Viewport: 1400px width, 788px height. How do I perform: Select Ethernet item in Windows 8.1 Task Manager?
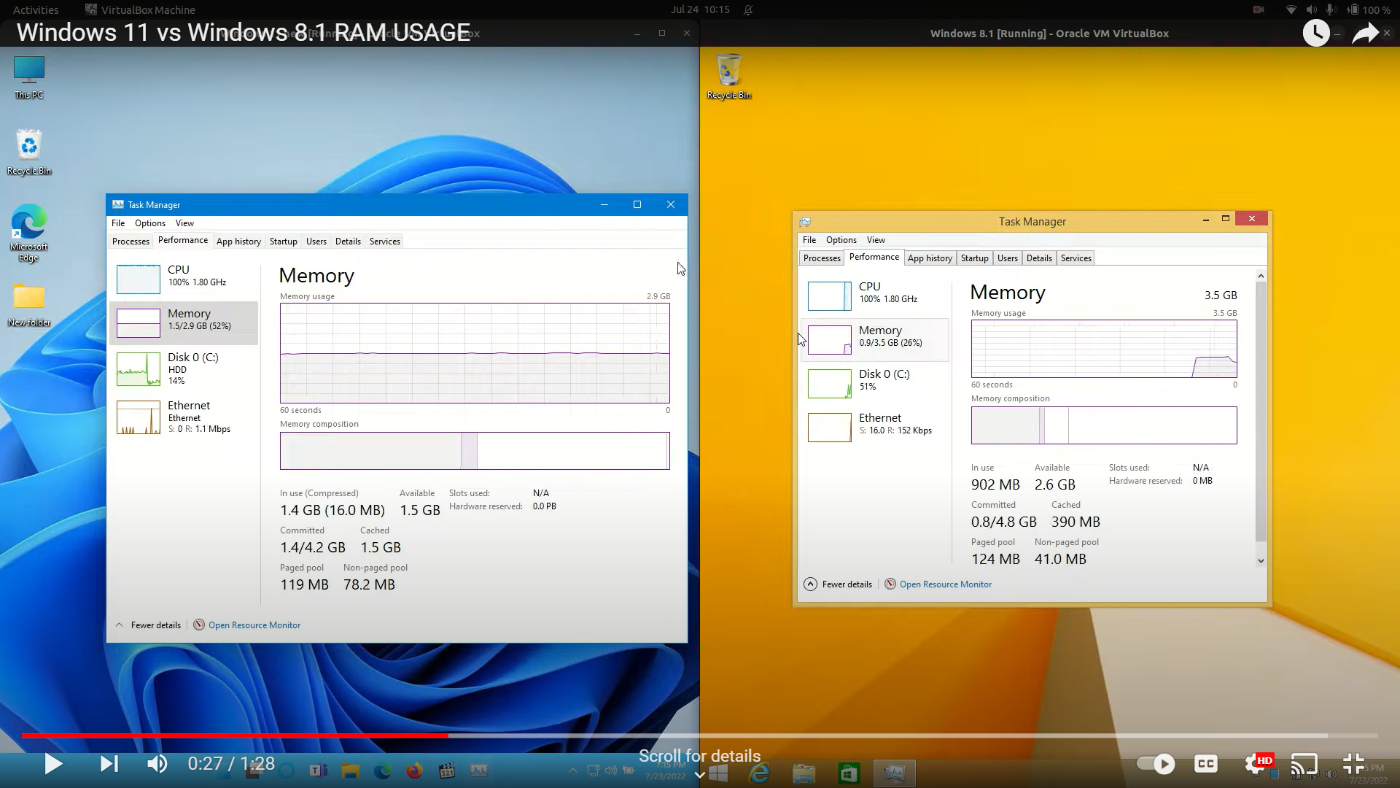(875, 427)
